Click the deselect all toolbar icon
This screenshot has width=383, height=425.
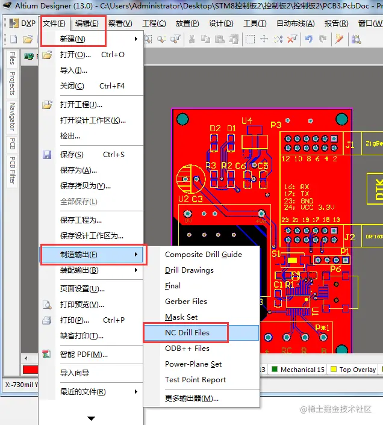click(278, 39)
